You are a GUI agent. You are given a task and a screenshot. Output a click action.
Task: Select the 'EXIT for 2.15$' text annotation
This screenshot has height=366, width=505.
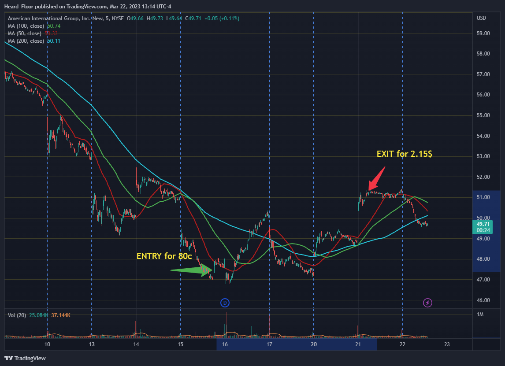405,154
